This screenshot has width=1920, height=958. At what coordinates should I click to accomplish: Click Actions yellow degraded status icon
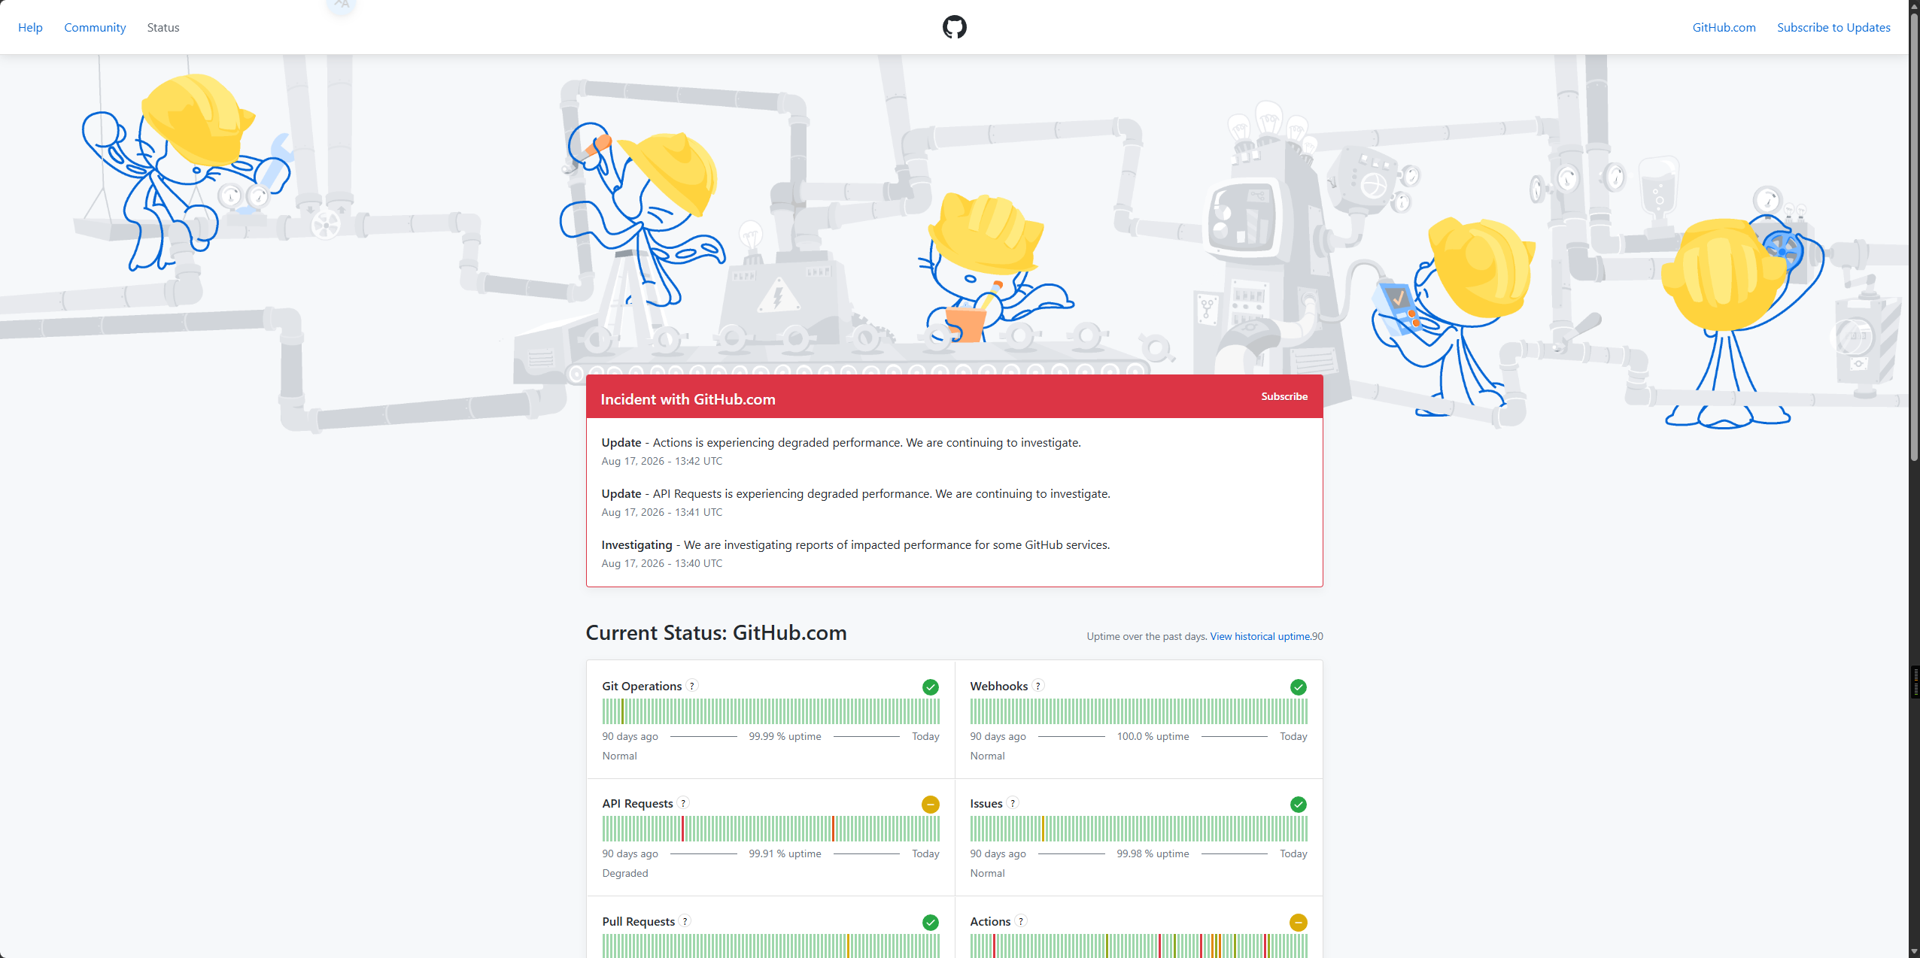(x=1299, y=923)
